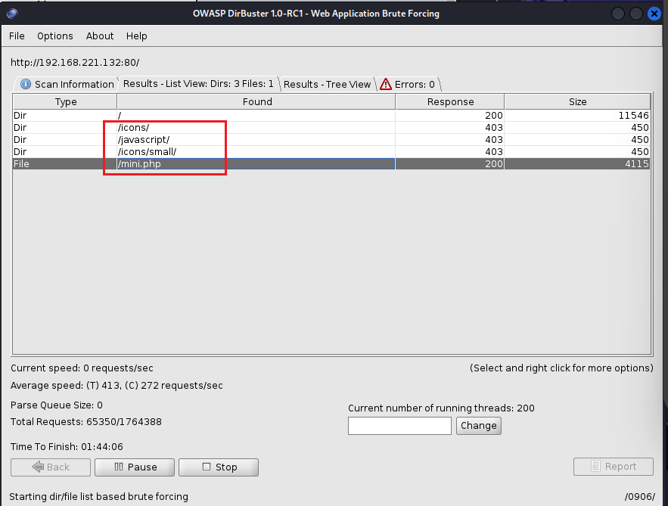Maximize the DirBuster window
668x506 pixels.
[x=636, y=14]
